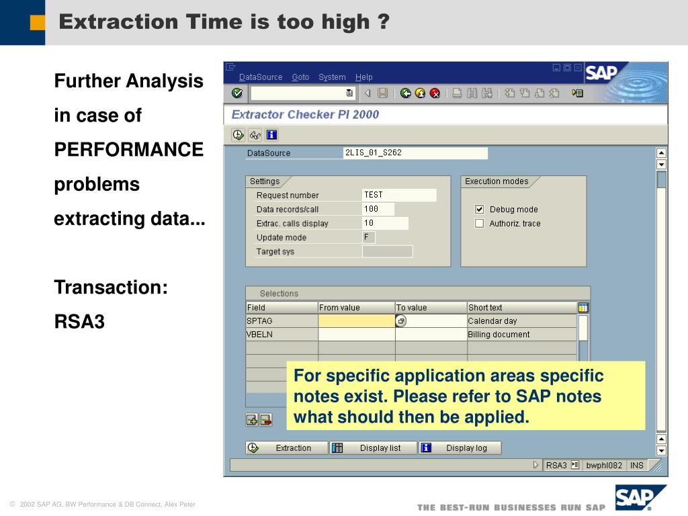Screen dimensions: 688x516
Task: Open the Help menu
Action: [x=363, y=77]
